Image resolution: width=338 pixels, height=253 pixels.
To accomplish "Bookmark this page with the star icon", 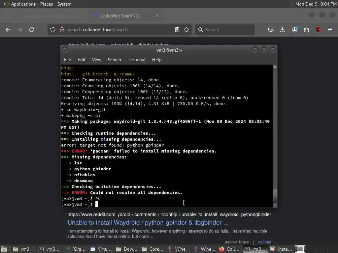I will (x=186, y=30).
